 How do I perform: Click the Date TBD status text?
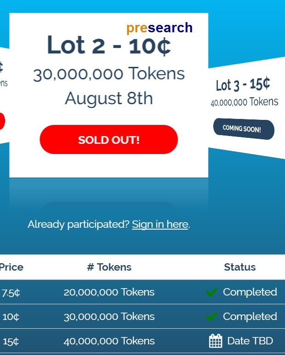250,341
